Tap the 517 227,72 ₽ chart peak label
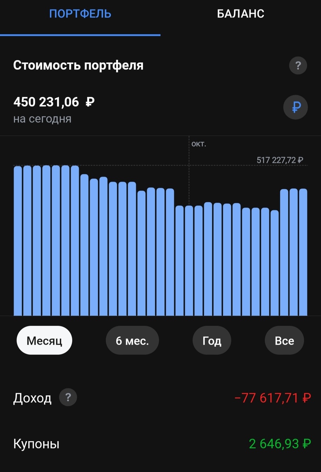This screenshot has width=321, height=472. coord(280,160)
